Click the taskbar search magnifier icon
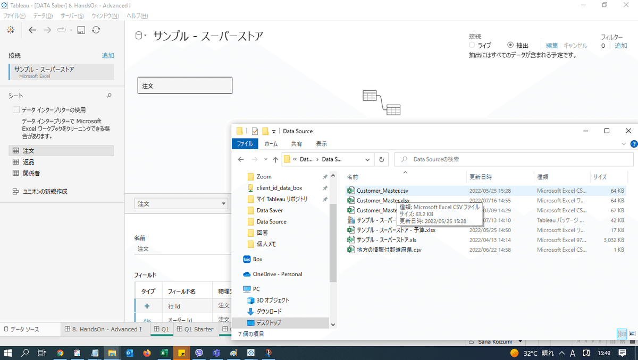 point(25,353)
